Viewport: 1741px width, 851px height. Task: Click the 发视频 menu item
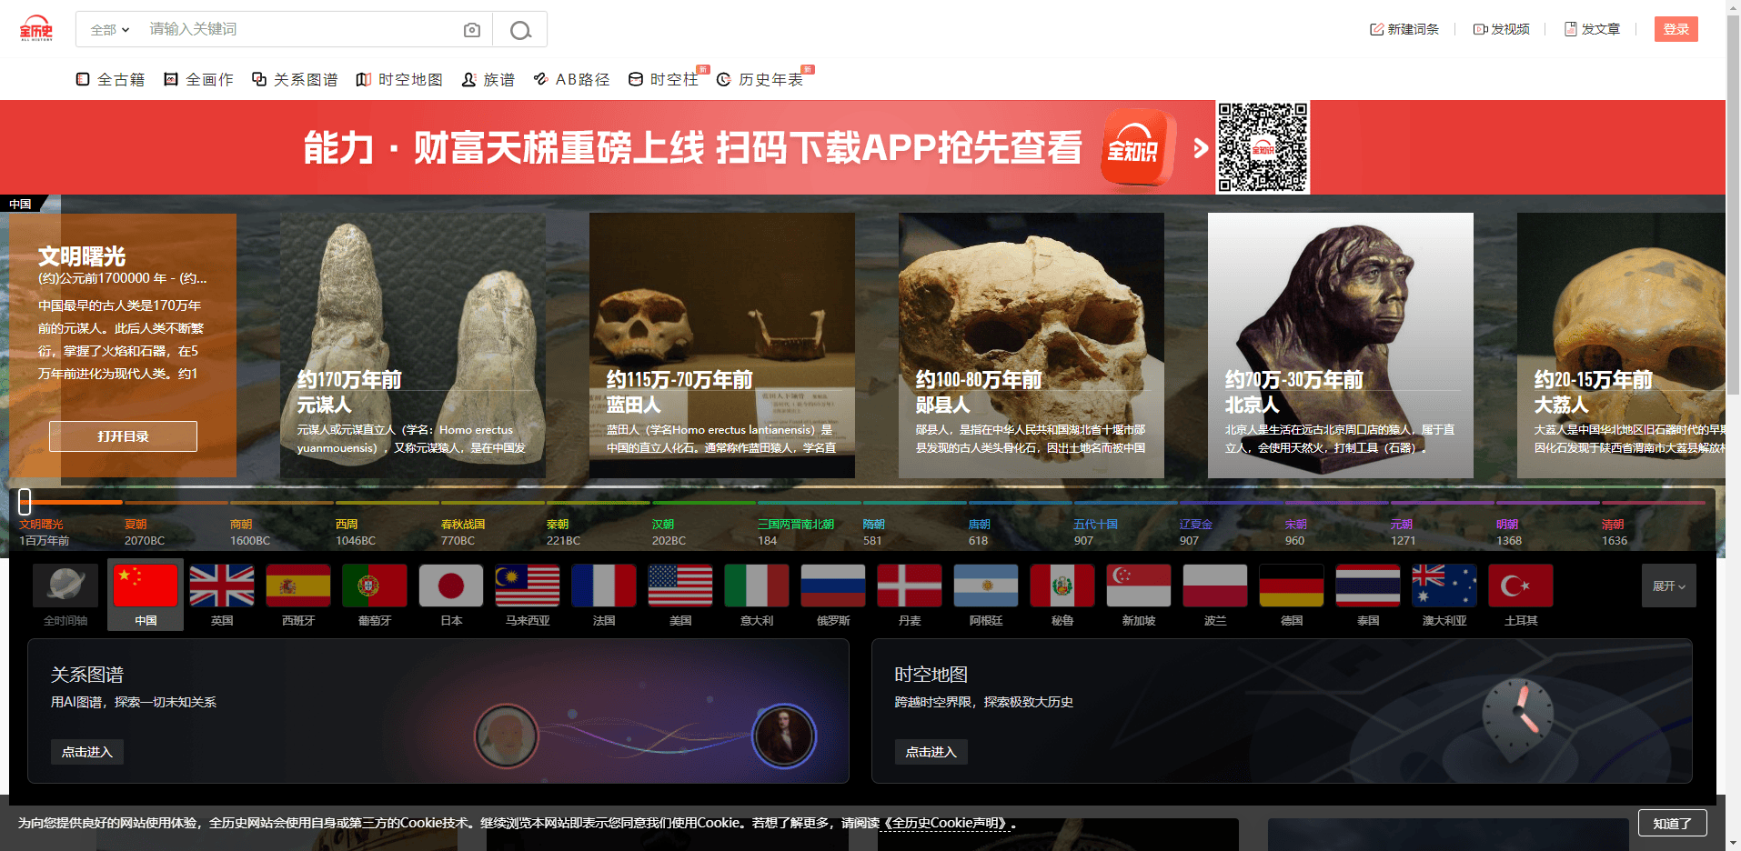[x=1501, y=28]
